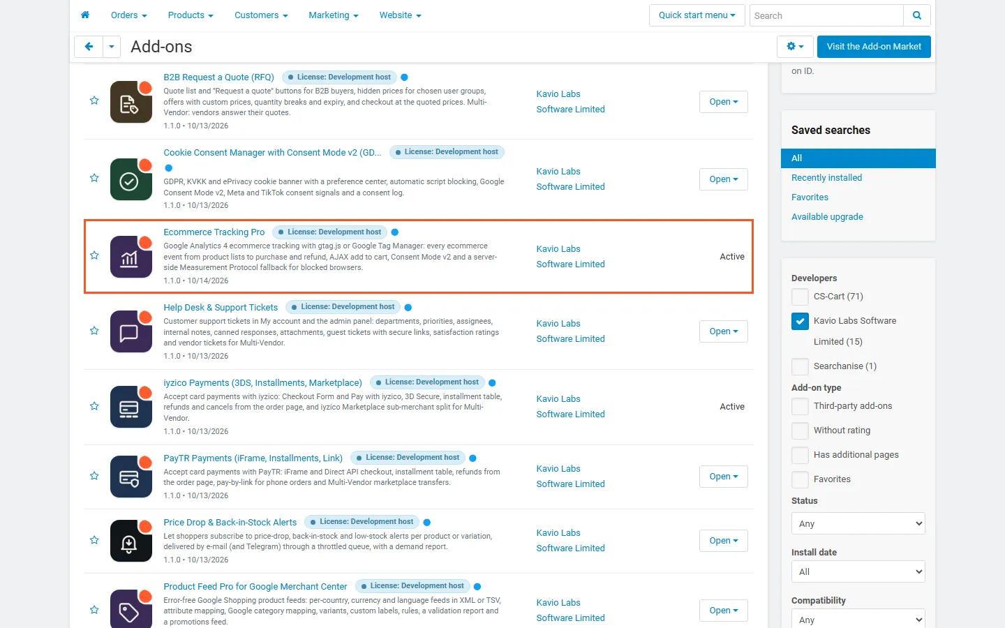Open the Marketing menu

(x=334, y=15)
